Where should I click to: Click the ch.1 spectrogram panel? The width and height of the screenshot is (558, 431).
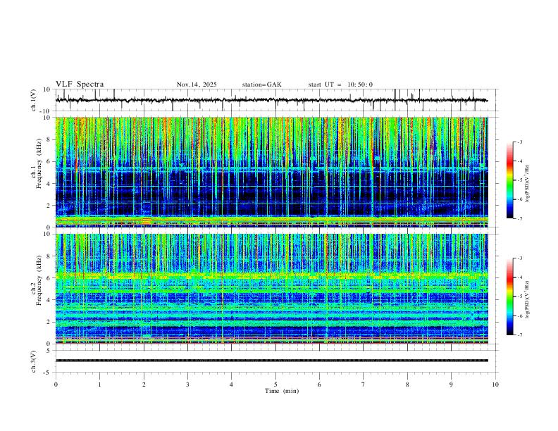271,172
